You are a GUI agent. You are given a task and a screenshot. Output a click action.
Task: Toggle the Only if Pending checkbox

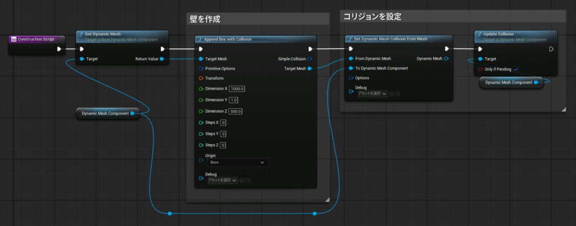point(516,68)
